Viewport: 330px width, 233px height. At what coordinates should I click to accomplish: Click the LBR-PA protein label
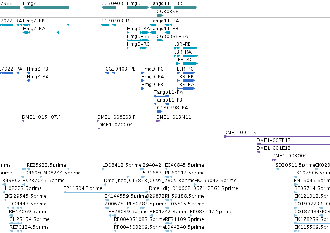[x=186, y=85]
